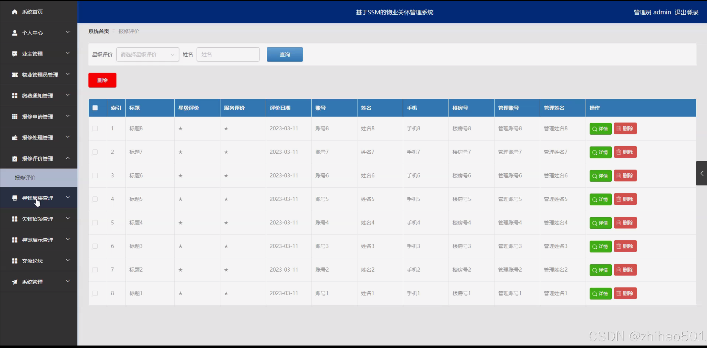Open the 寻物启事管理 menu
The width and height of the screenshot is (707, 348).
[38, 198]
